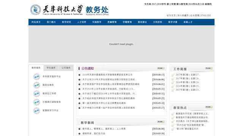Click the 工作简报 section heading

pyautogui.click(x=180, y=69)
